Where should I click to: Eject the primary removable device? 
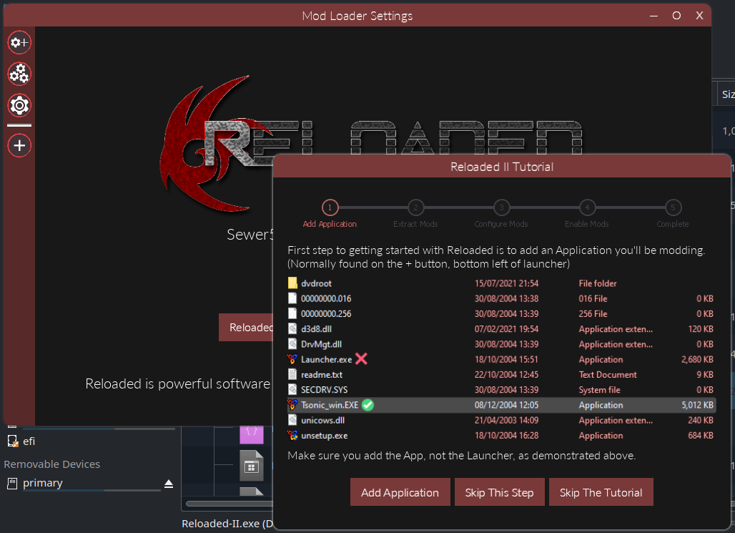click(x=169, y=484)
